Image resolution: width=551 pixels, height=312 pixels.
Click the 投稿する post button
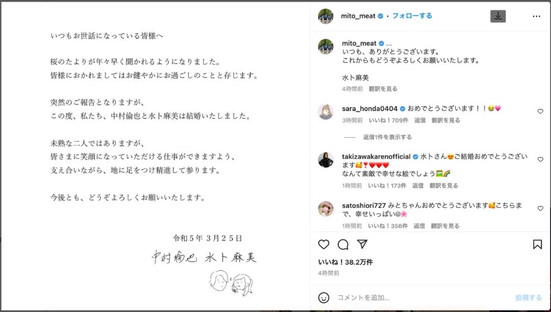tap(528, 298)
